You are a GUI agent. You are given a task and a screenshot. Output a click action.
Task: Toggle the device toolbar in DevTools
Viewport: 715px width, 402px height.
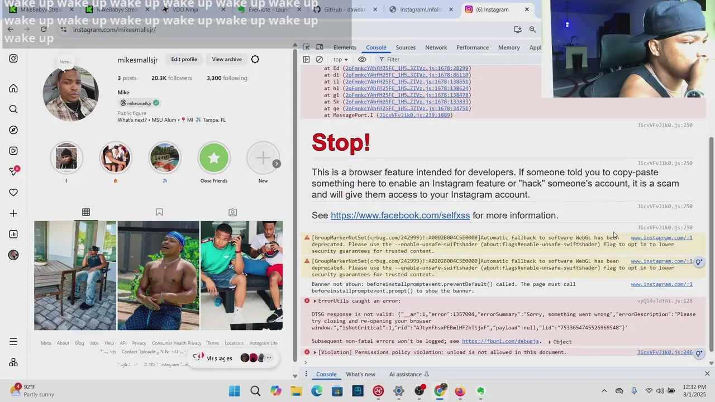coord(320,47)
